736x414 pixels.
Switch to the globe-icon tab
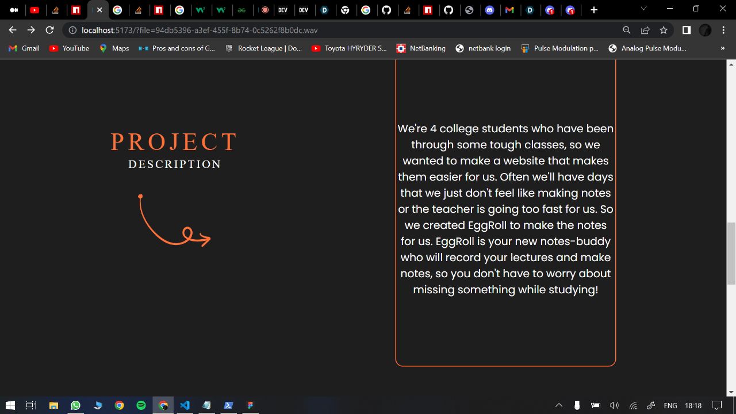click(469, 10)
